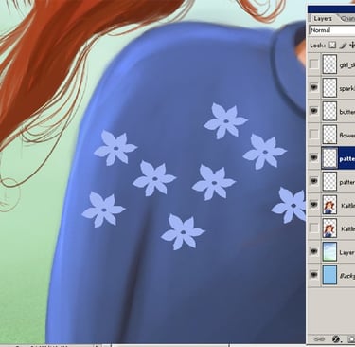Hide the highlighted patte layer's eye
The image size is (355, 347).
tap(314, 157)
